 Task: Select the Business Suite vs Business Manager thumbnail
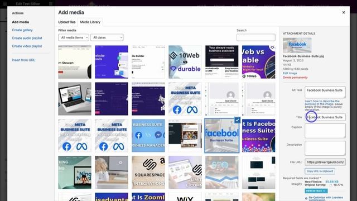click(x=148, y=136)
